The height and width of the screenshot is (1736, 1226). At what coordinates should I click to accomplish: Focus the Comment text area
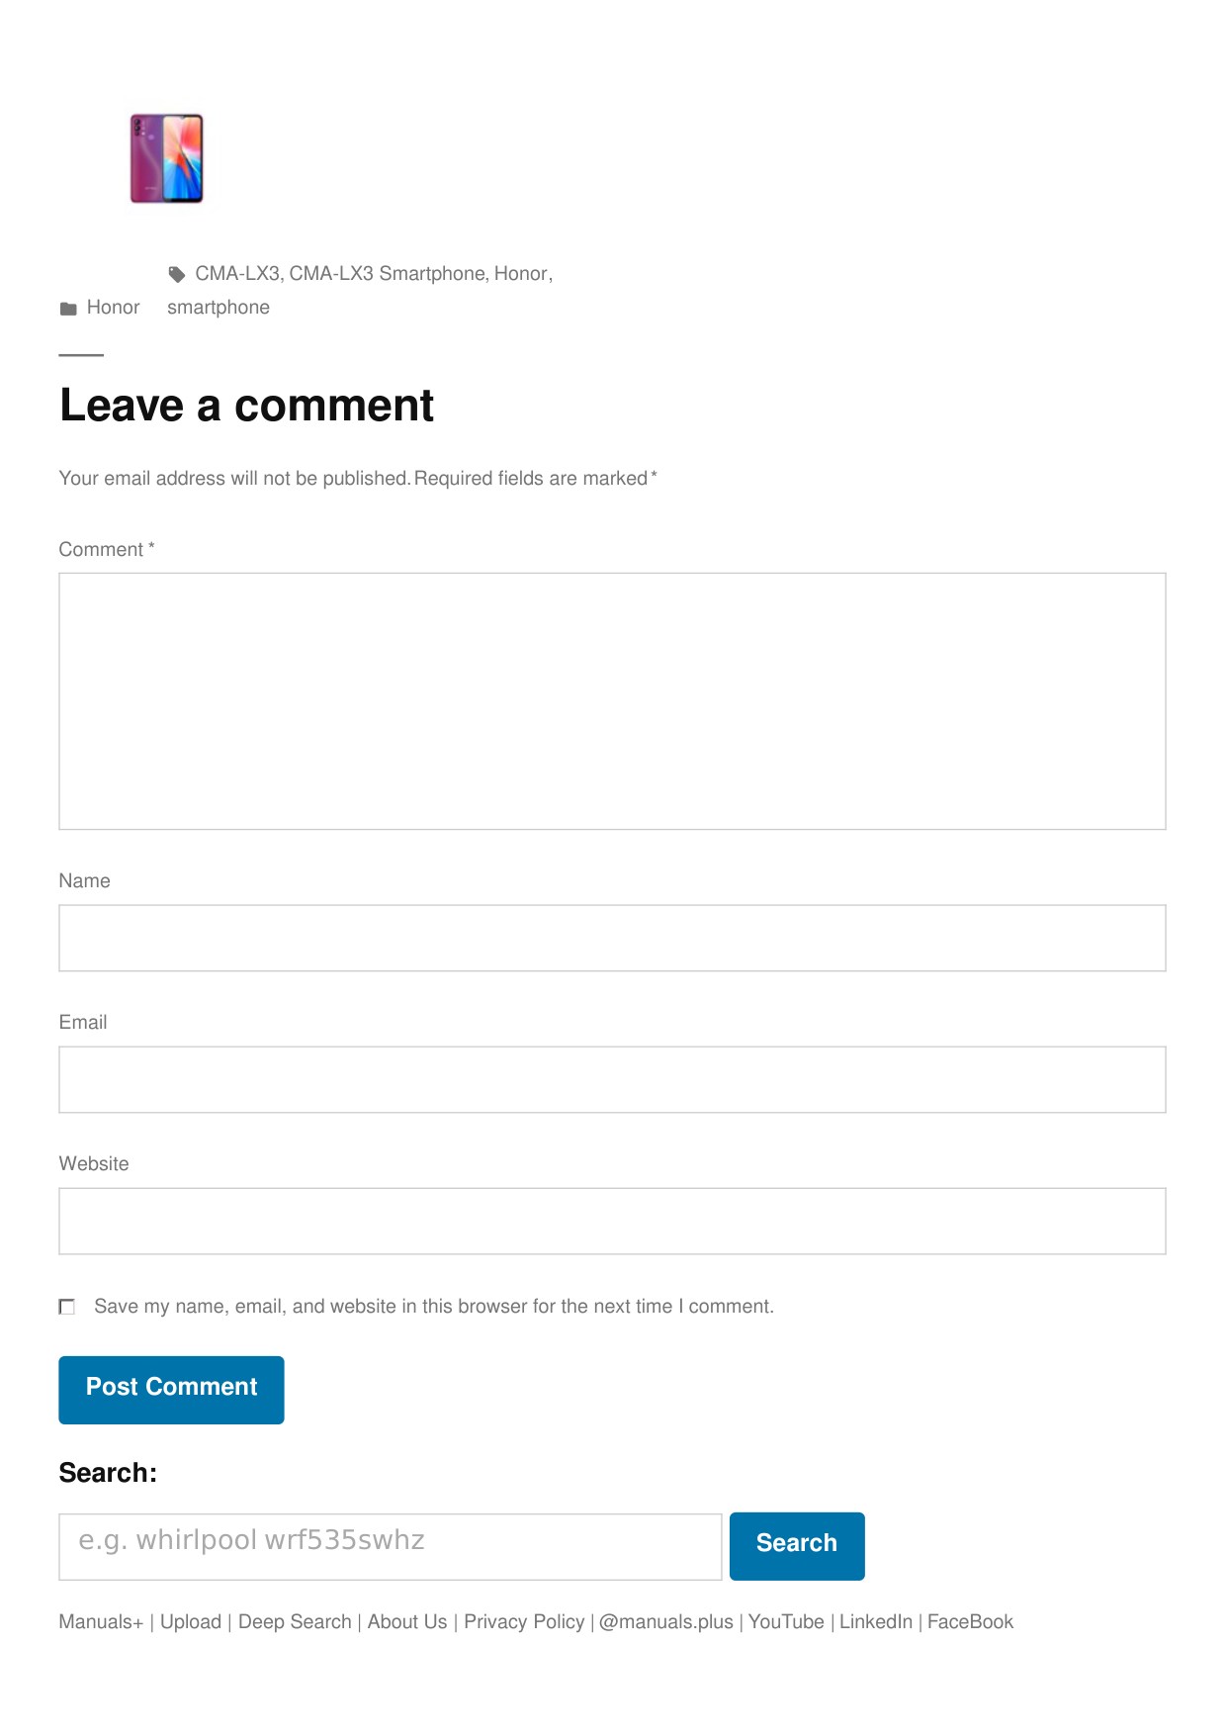point(612,700)
